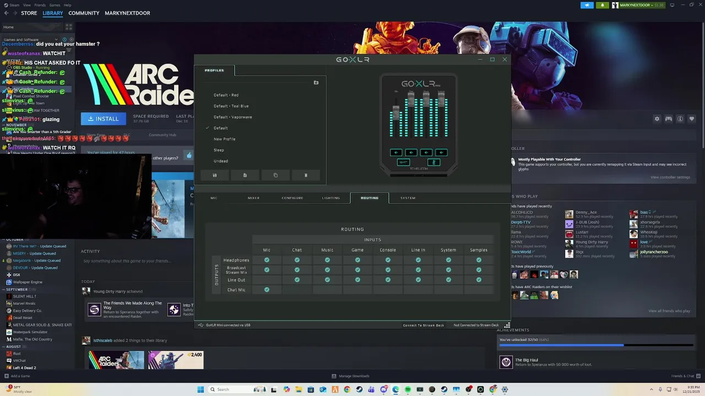The height and width of the screenshot is (396, 705).
Task: Click the INSTALL button for ARC Raiders
Action: (104, 119)
